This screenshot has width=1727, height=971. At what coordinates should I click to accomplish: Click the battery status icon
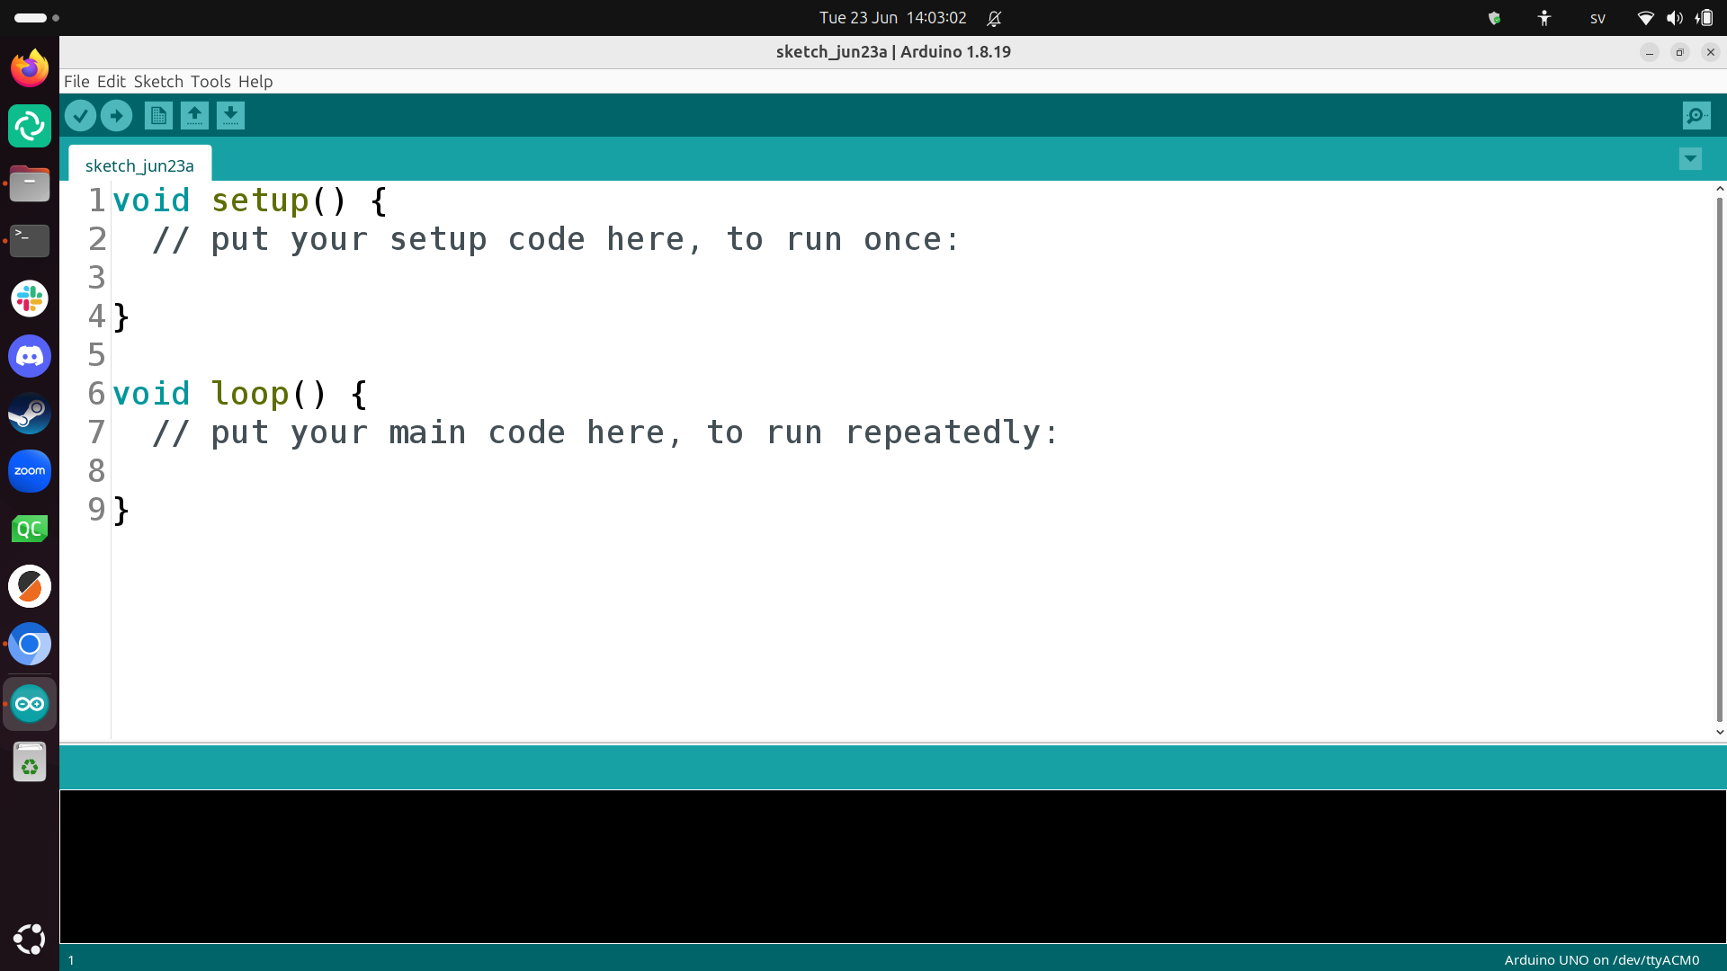click(x=1704, y=18)
